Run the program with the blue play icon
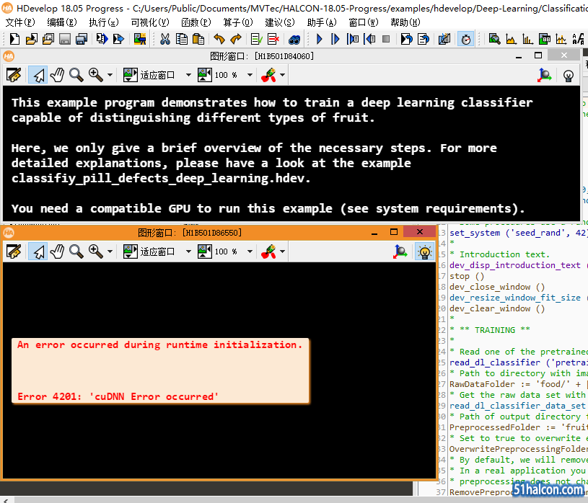The width and height of the screenshot is (588, 503). pos(319,39)
